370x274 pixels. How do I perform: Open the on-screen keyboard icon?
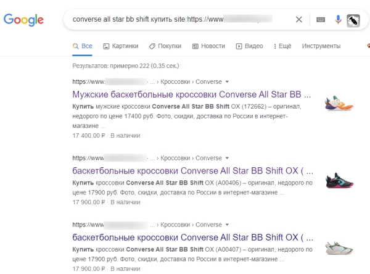click(x=321, y=19)
